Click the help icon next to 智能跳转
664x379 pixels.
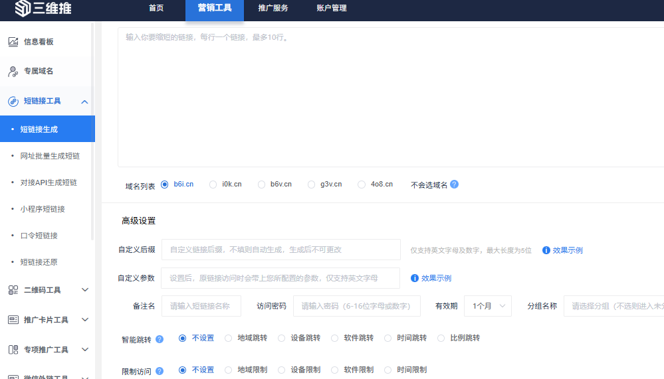160,339
